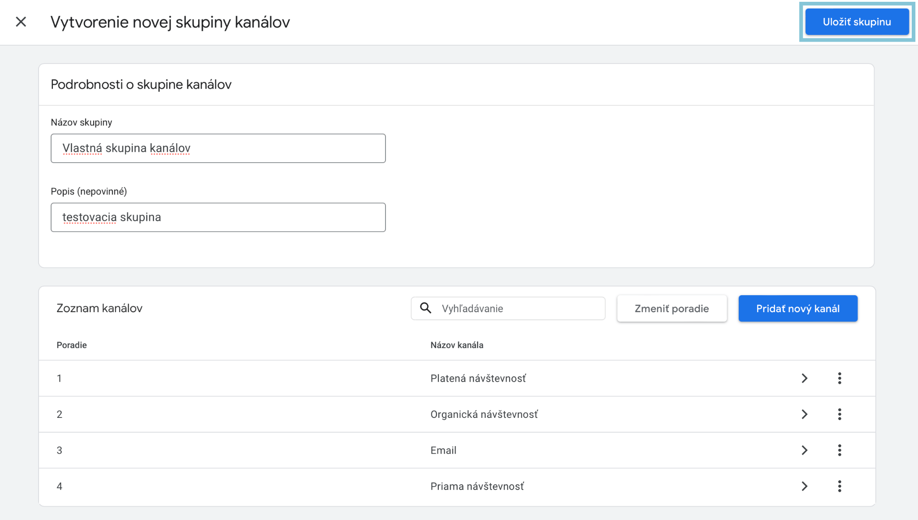Open more options for Organická návštevnosť
This screenshot has width=918, height=520.
tap(840, 414)
